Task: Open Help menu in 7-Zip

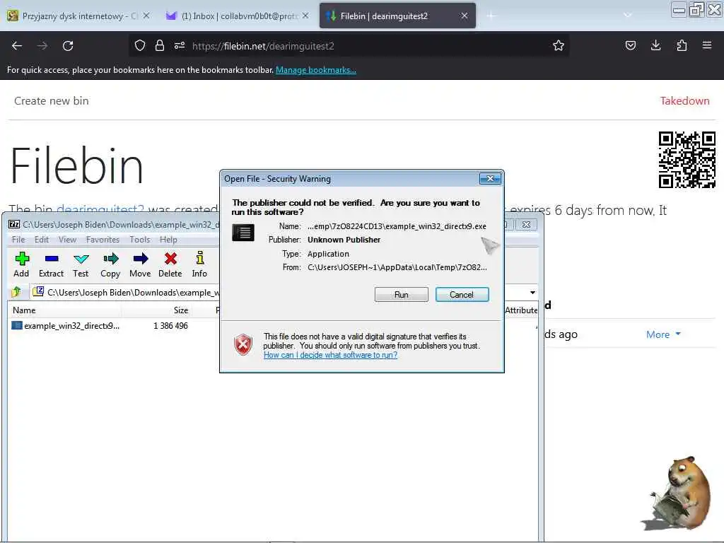Action: [x=168, y=240]
